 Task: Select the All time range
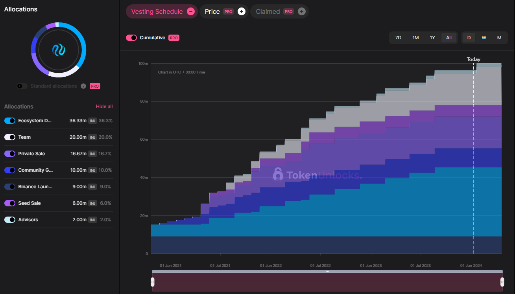click(449, 38)
